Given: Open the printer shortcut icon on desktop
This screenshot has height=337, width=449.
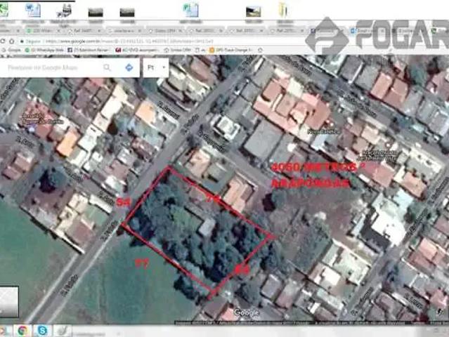Looking at the screenshot, I should click(63, 11).
